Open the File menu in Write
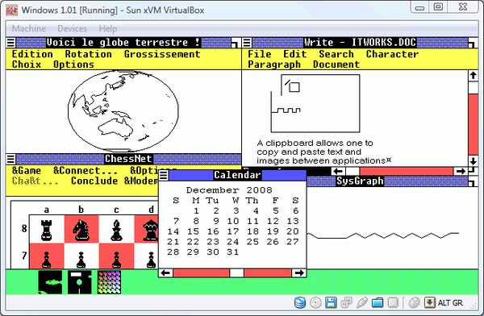Image resolution: width=484 pixels, height=316 pixels. click(260, 54)
